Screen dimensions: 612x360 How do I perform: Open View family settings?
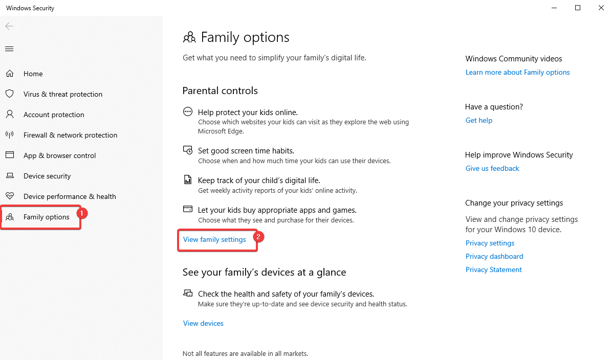(x=215, y=239)
